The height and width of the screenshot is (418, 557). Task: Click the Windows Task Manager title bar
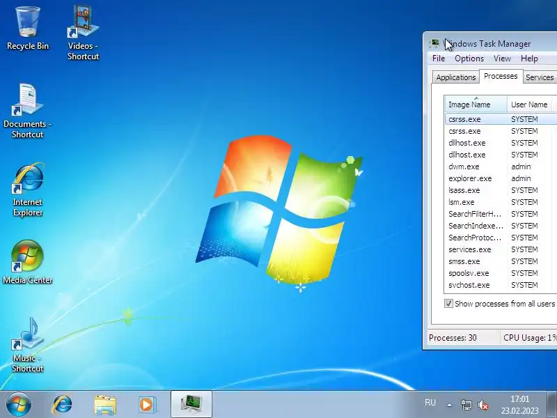tap(490, 43)
